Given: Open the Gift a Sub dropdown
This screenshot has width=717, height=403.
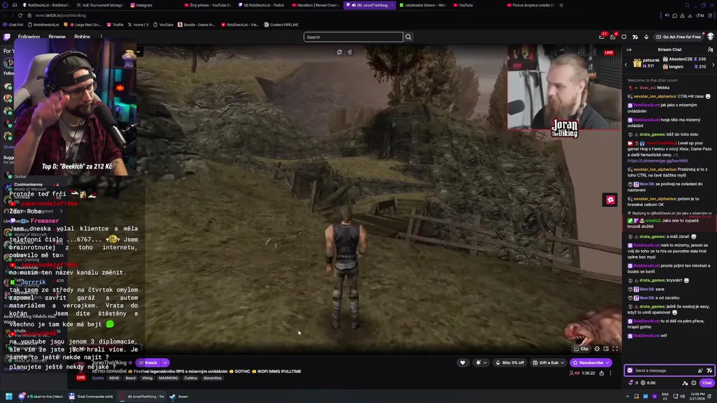Looking at the screenshot, I should point(548,363).
